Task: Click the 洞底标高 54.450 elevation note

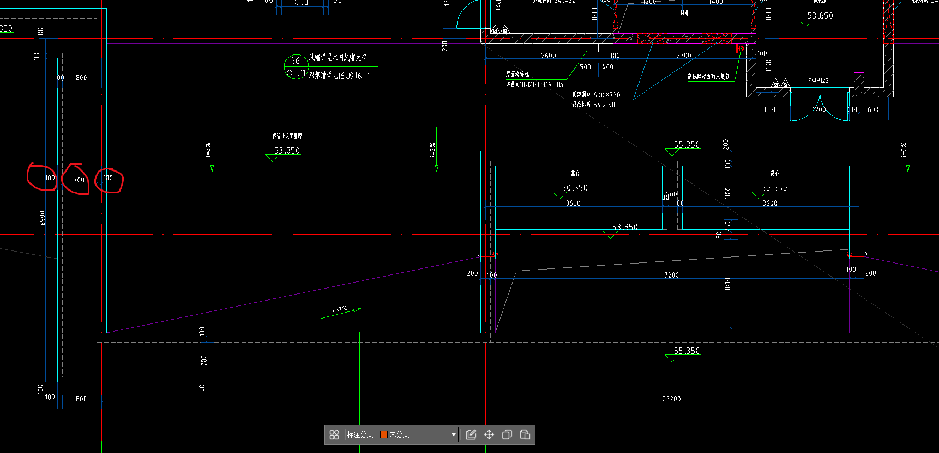Action: (x=593, y=105)
